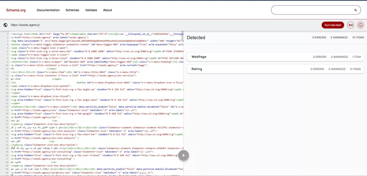The width and height of the screenshot is (367, 176).
Task: Open the About menu item
Action: [x=107, y=10]
